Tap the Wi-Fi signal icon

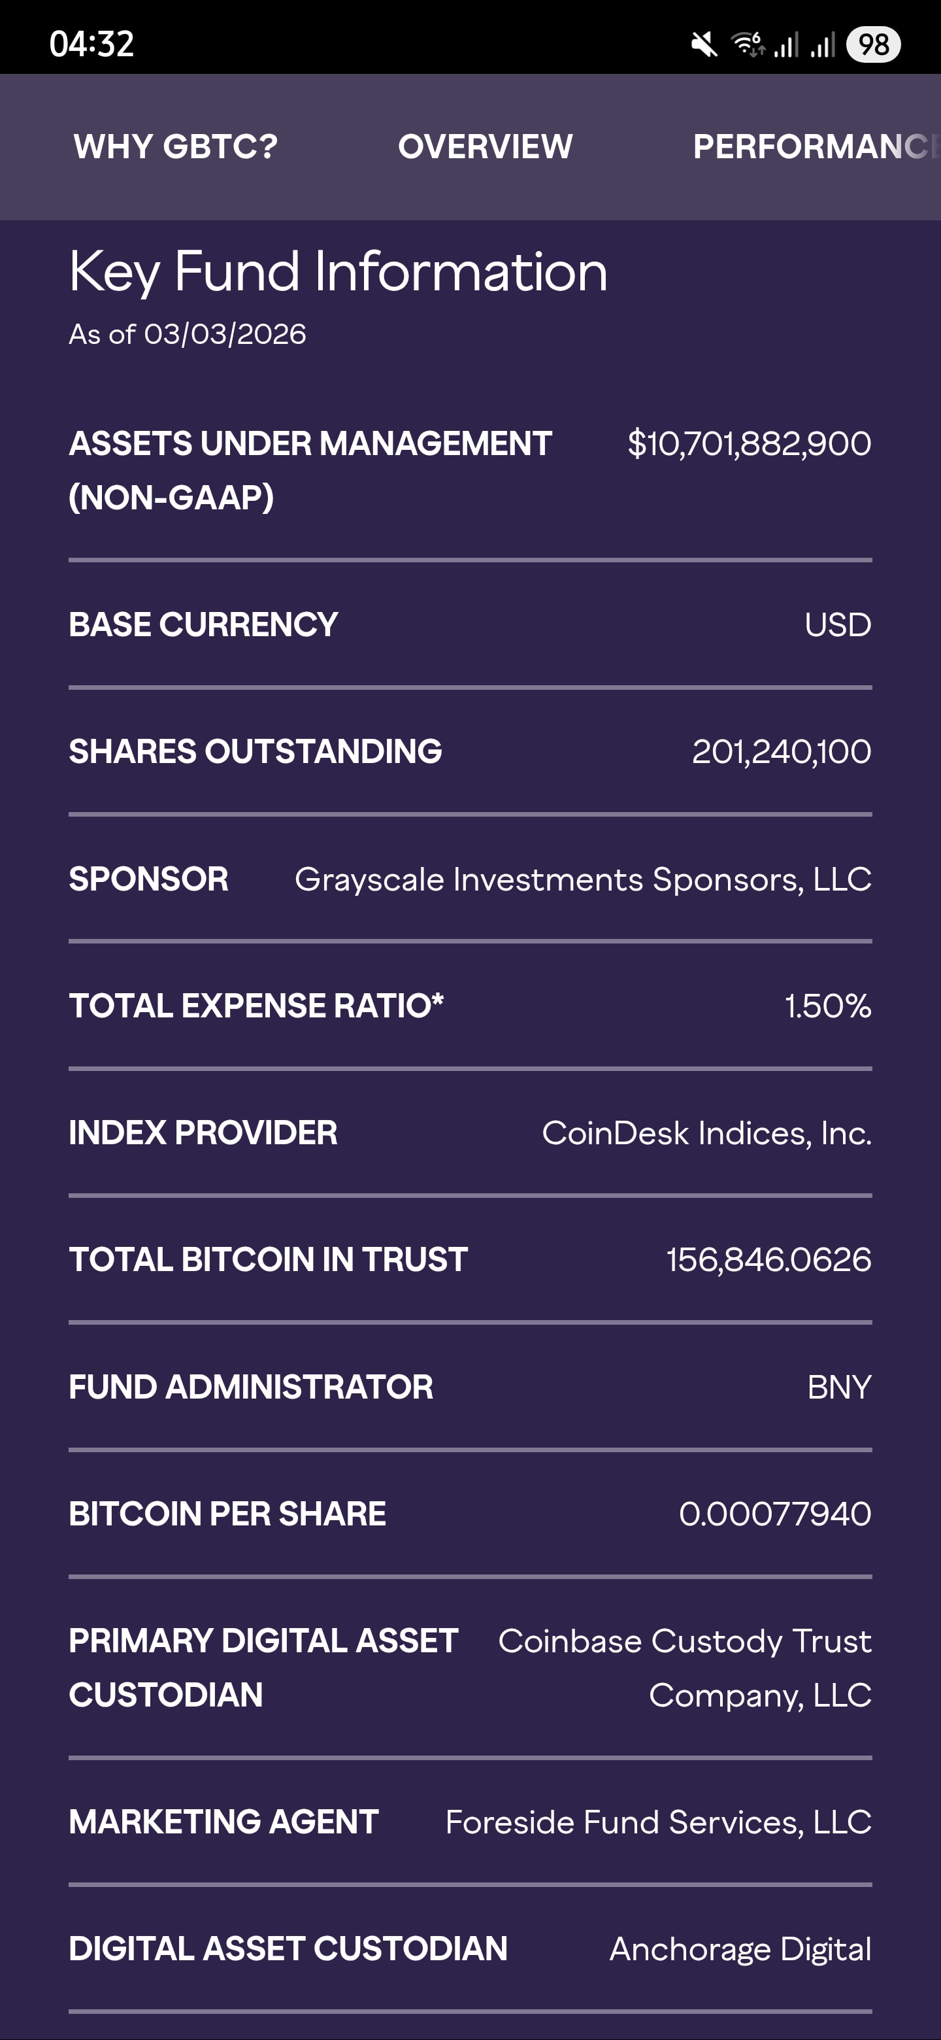747,44
